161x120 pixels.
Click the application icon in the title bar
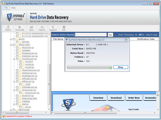[4, 4]
